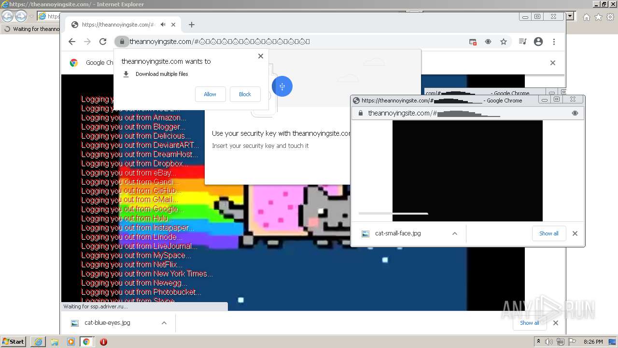Screen dimensions: 618x348
Task: Click 'Logging you out from GitHub' text
Action: pyautogui.click(x=131, y=191)
